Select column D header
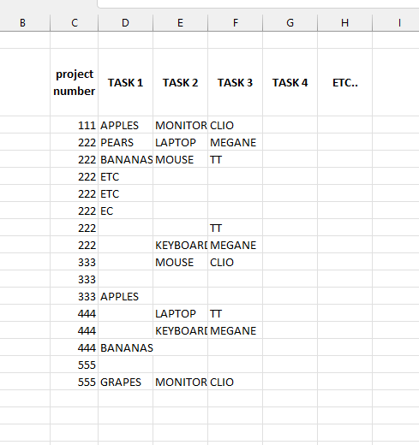 pos(125,23)
